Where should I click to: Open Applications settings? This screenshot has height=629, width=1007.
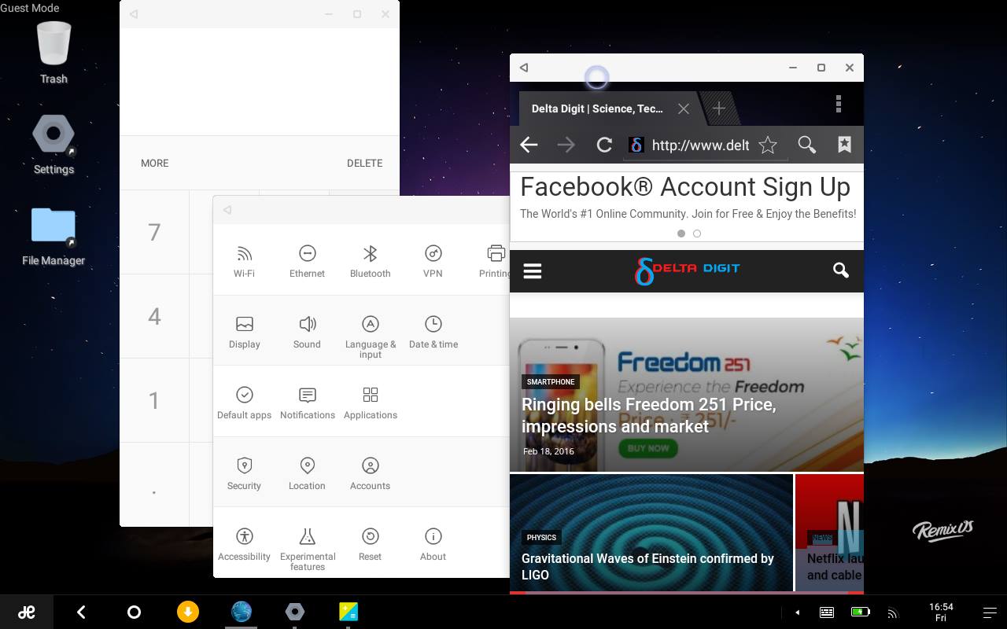[370, 403]
